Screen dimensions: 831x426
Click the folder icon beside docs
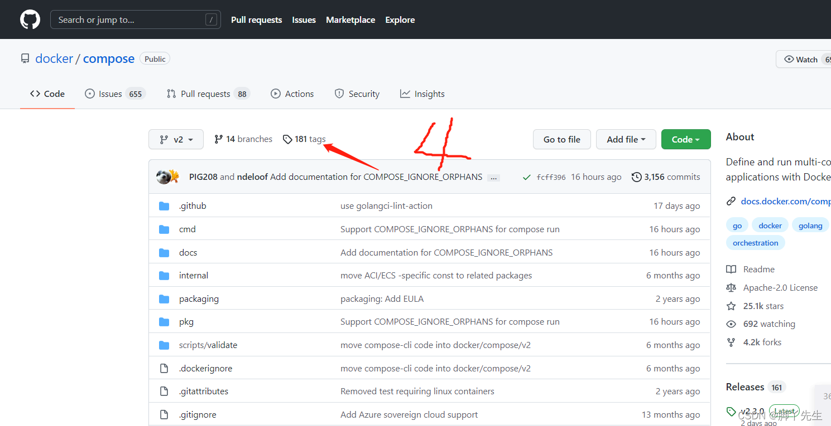point(164,253)
